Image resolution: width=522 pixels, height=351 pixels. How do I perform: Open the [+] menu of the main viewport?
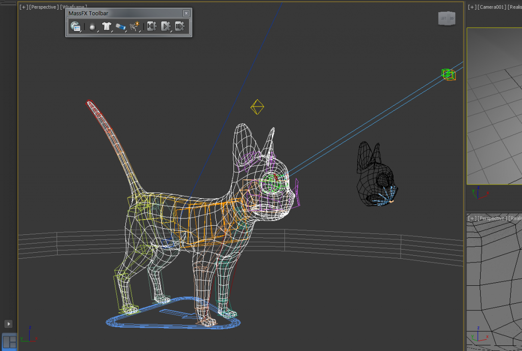tap(23, 7)
